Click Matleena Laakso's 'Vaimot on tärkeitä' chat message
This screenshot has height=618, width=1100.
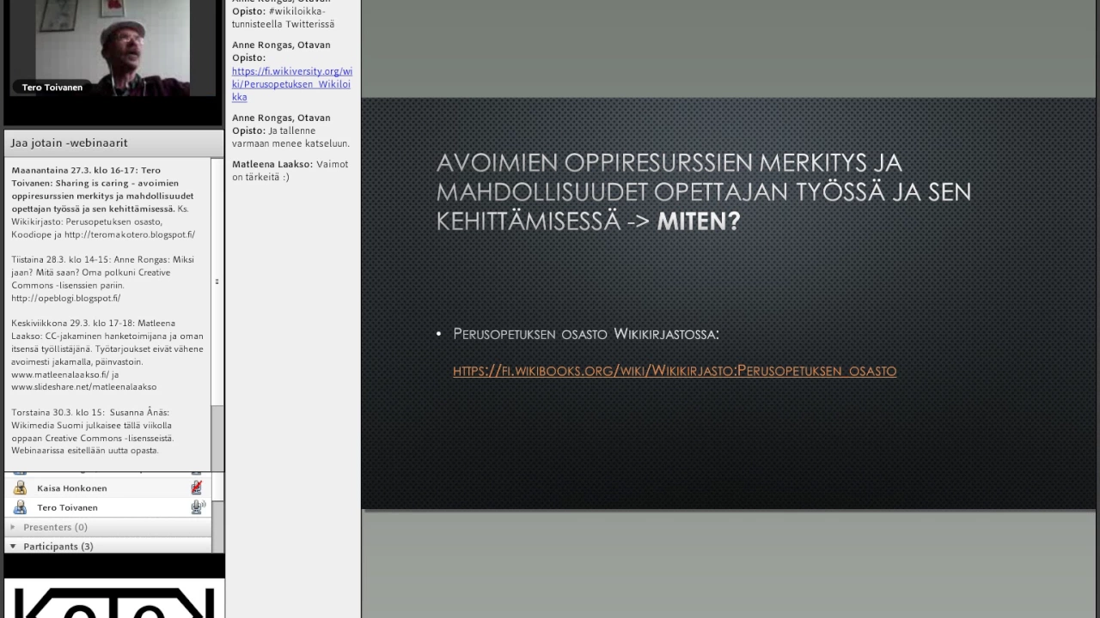(290, 170)
